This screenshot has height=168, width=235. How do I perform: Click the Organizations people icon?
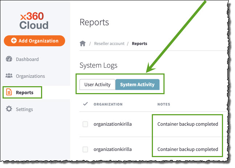(x=9, y=76)
